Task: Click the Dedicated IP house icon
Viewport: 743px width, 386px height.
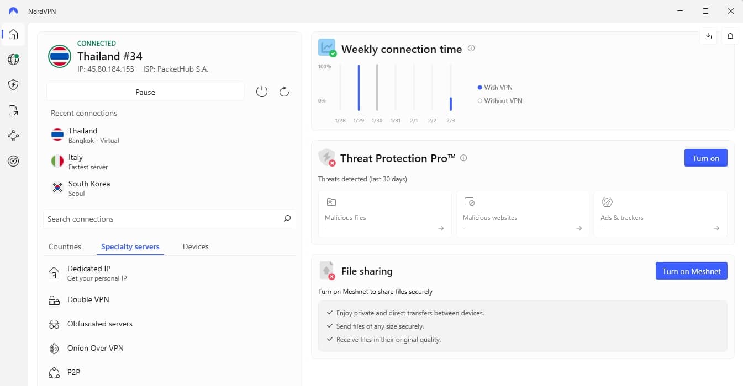Action: 54,273
